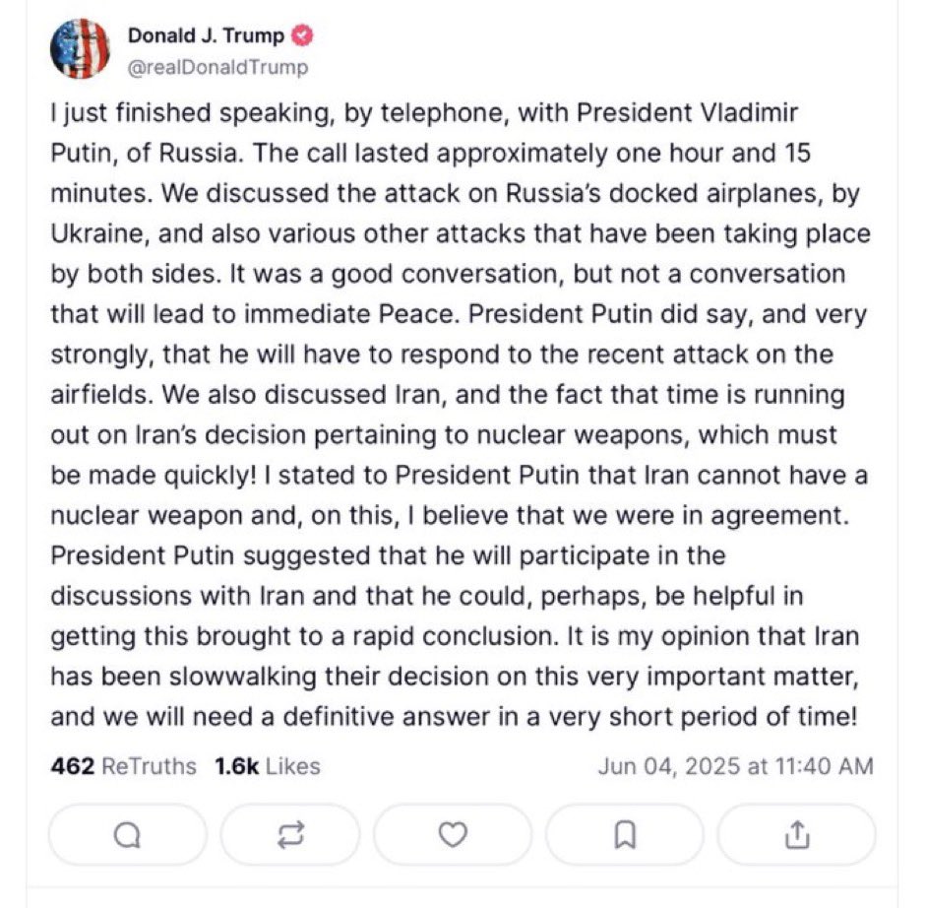This screenshot has width=926, height=908.
Task: Click the line beginning 'Putin, of Russia'
Action: (x=431, y=153)
